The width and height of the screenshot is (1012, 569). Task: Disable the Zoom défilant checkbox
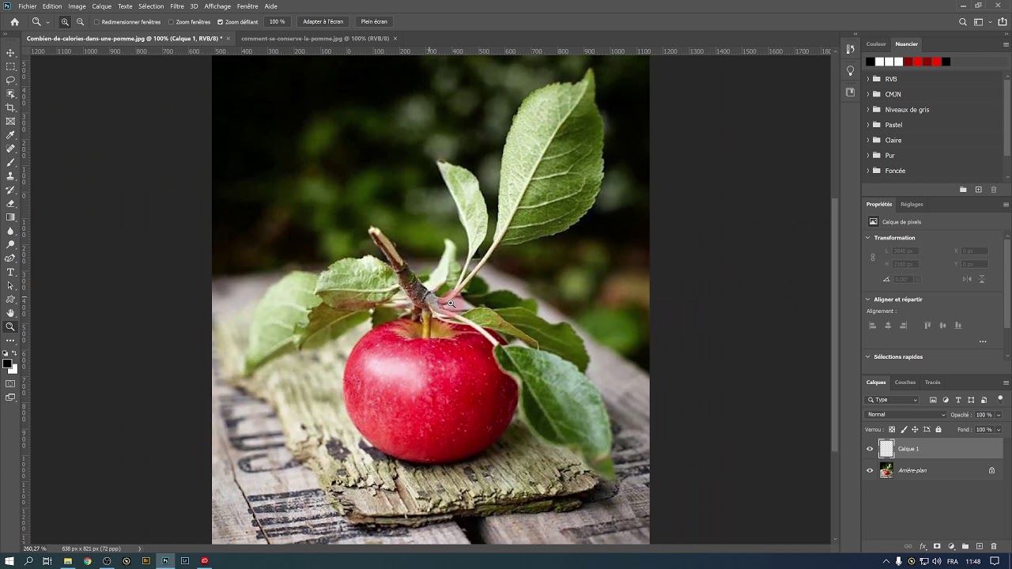tap(220, 22)
